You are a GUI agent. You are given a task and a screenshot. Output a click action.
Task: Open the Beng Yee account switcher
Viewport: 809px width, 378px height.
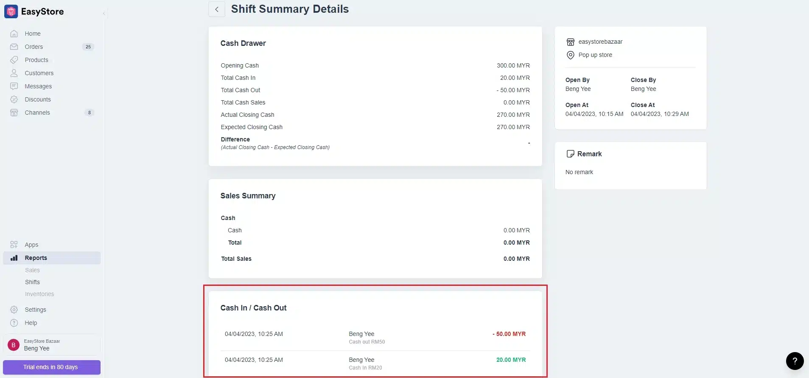coord(52,345)
